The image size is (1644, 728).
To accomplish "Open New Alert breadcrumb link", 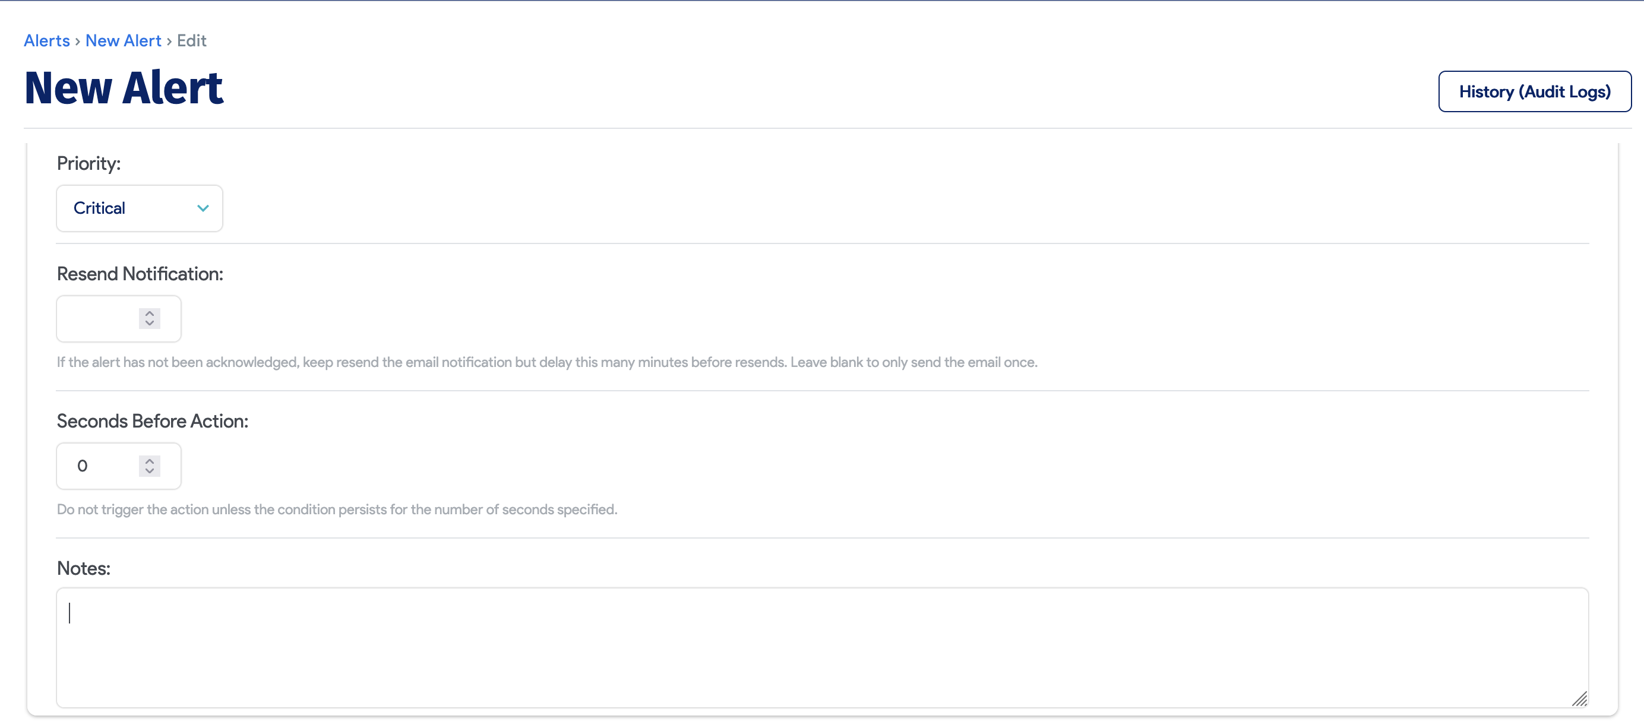I will click(x=123, y=41).
